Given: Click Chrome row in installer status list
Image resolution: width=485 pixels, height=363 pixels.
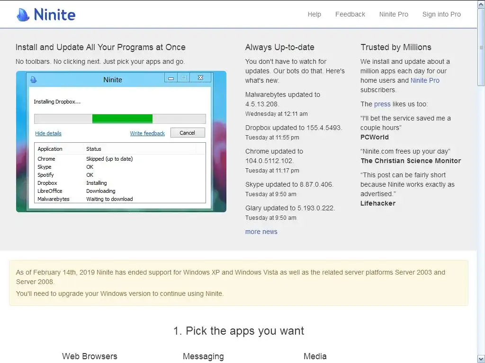Looking at the screenshot, I should pyautogui.click(x=120, y=159).
